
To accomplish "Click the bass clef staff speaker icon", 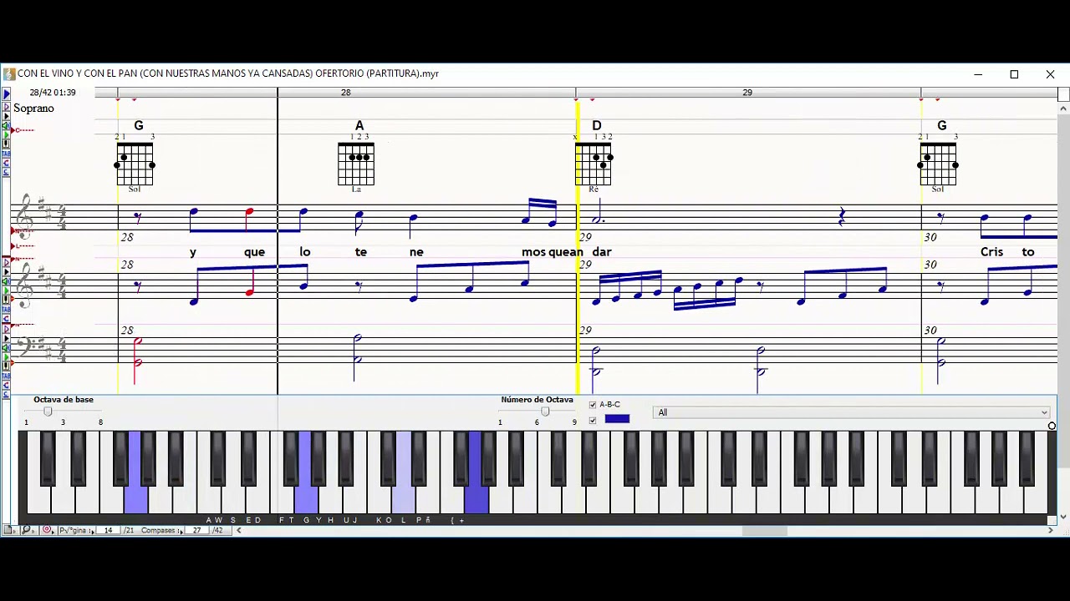I will 7,347.
